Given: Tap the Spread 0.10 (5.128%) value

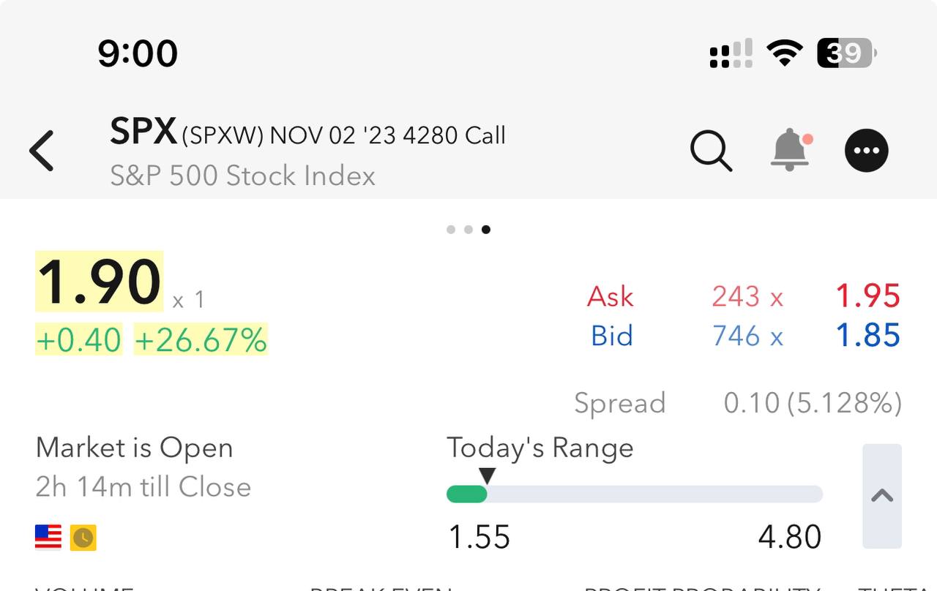Looking at the screenshot, I should [812, 403].
